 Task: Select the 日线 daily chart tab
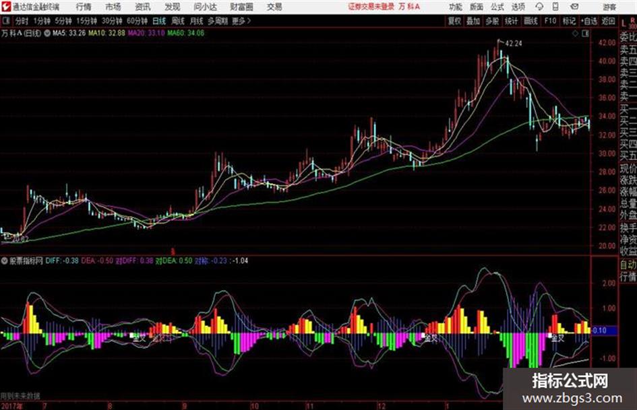[159, 21]
